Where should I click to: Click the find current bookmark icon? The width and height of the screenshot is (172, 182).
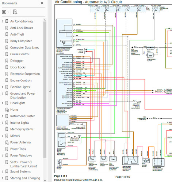pos(15,12)
